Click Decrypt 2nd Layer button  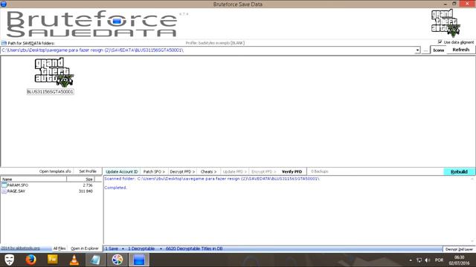pos(459,249)
